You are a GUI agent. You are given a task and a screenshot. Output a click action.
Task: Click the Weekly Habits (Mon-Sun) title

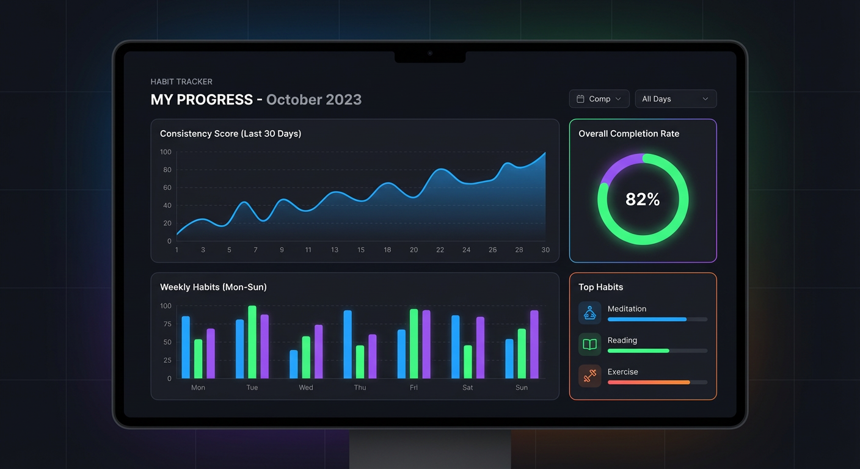(x=213, y=287)
